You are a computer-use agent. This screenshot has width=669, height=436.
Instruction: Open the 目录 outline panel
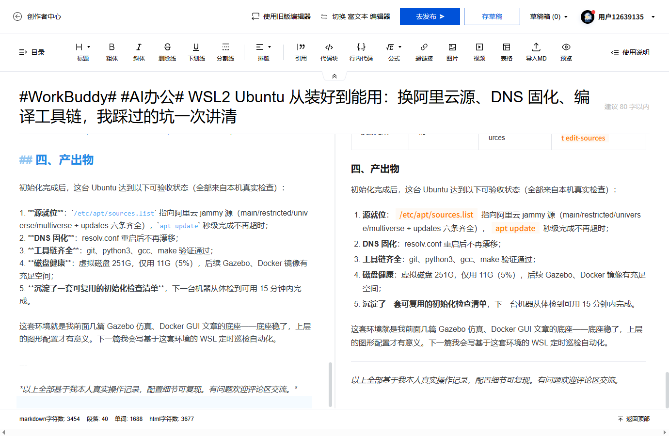(x=32, y=52)
